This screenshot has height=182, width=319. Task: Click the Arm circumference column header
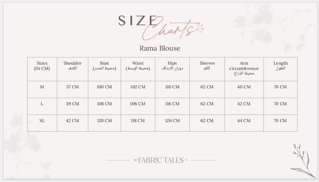244,68
